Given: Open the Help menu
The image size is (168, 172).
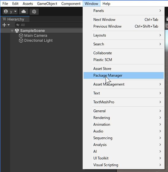Looking at the screenshot, I should click(106, 4).
